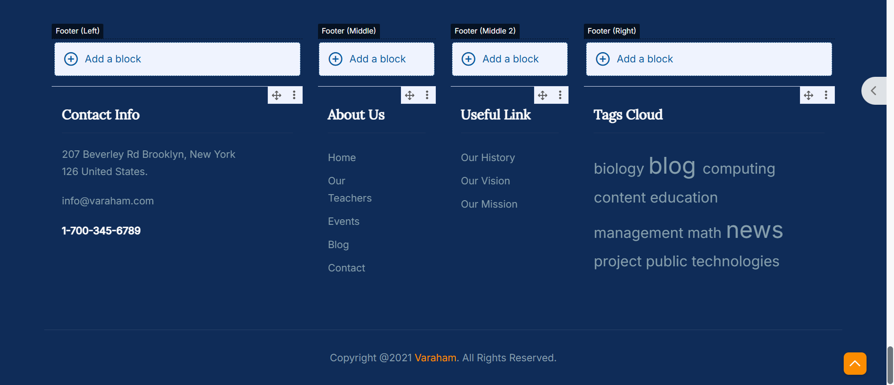Open the three-dot menu for Contact Info block
This screenshot has height=385, width=894.
click(x=294, y=95)
